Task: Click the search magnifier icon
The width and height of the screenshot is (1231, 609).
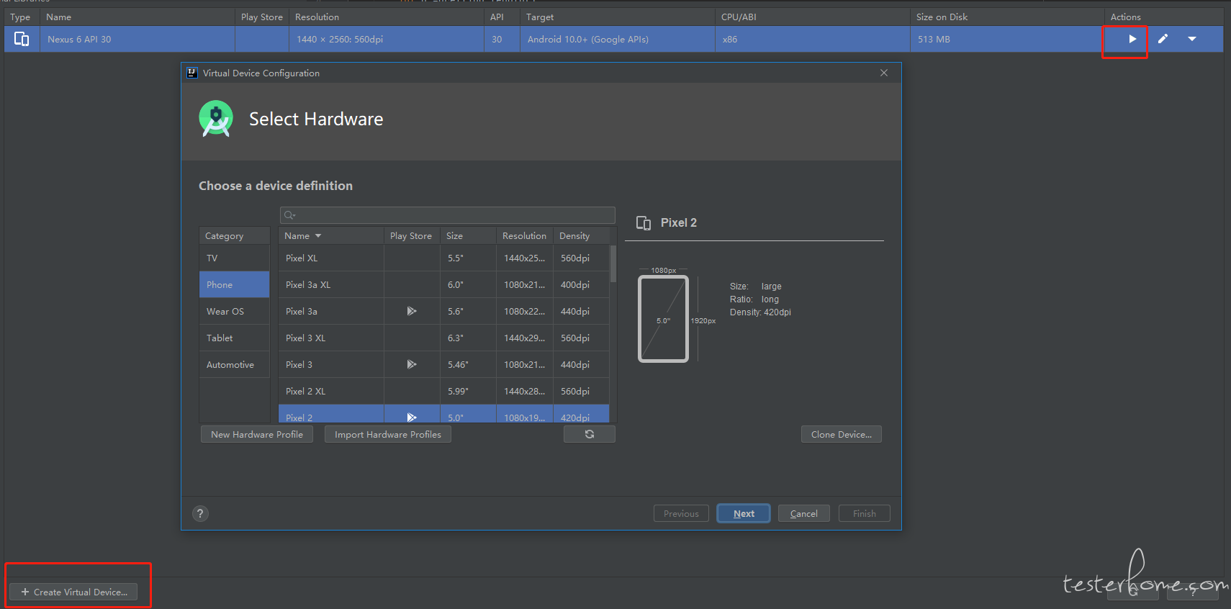Action: click(289, 215)
